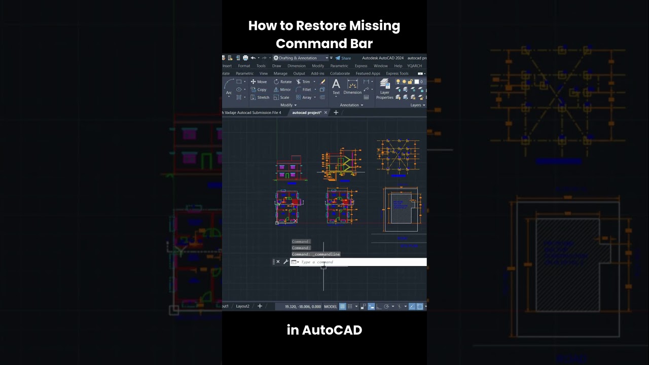Switch to Layout2 tab
The image size is (649, 365).
pos(242,306)
